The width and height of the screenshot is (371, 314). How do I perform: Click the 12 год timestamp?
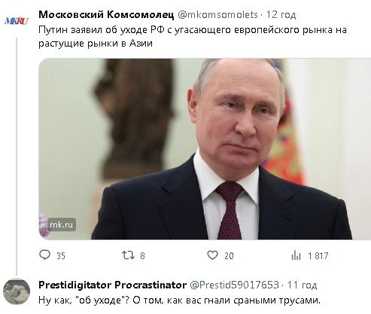coord(281,15)
